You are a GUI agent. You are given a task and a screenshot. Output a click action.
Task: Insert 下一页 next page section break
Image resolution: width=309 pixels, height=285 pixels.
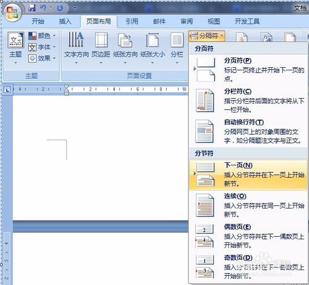pos(248,175)
